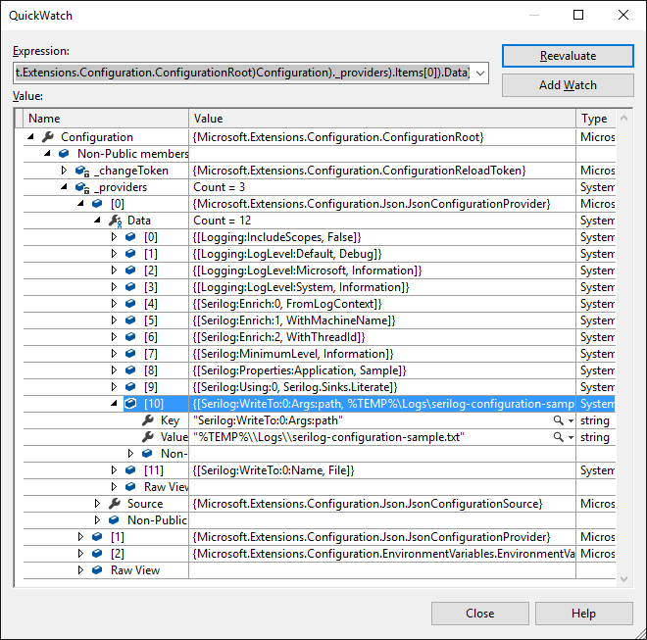Click the Name column header
647x640 pixels.
click(107, 119)
